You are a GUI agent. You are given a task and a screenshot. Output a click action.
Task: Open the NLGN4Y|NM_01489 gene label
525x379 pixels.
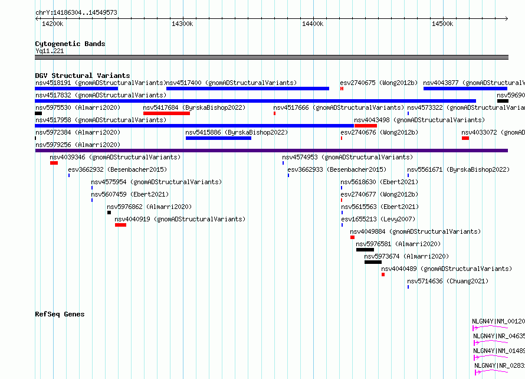pos(499,351)
